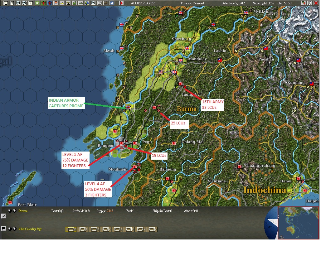Select the Chinese flag unit at Kunming
331x280 pixels.
312,84
